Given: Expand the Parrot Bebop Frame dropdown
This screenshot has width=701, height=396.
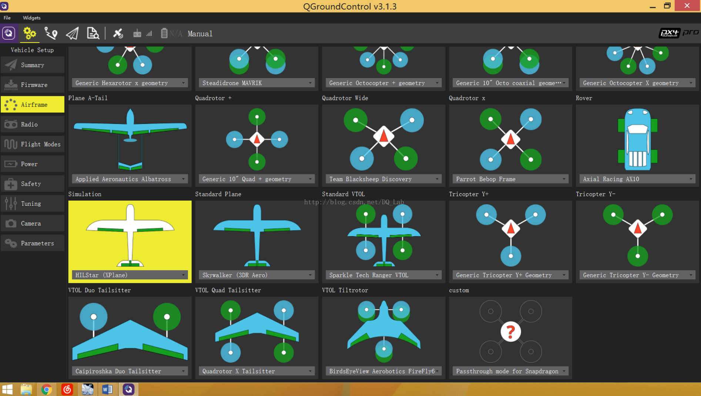Looking at the screenshot, I should click(x=511, y=179).
